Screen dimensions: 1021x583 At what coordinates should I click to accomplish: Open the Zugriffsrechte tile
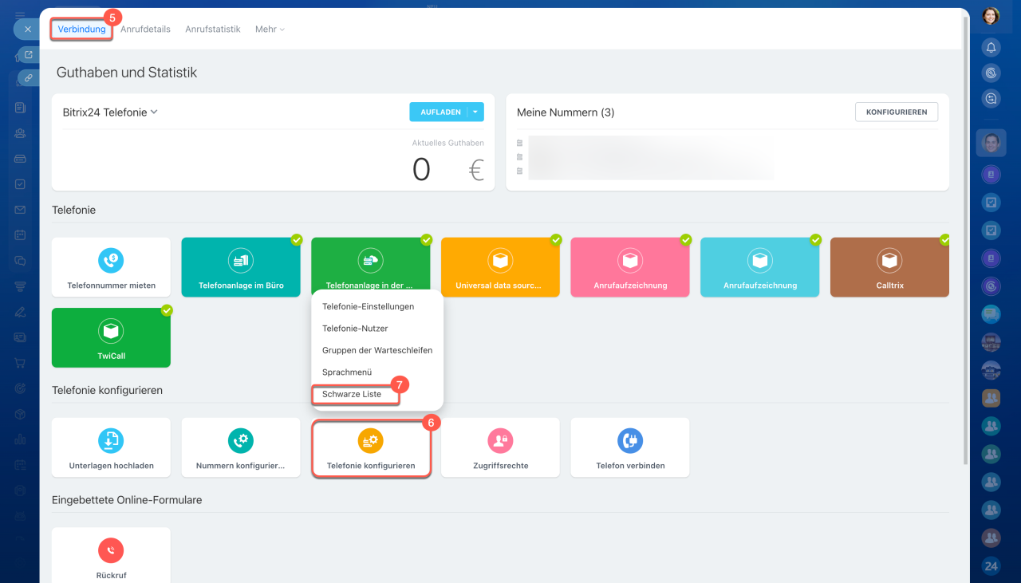[x=500, y=447]
